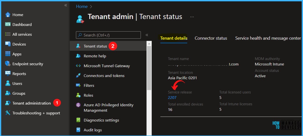The image size is (303, 136).
Task: Click the Search (Ctrl+/) input box
Action: tap(108, 35)
